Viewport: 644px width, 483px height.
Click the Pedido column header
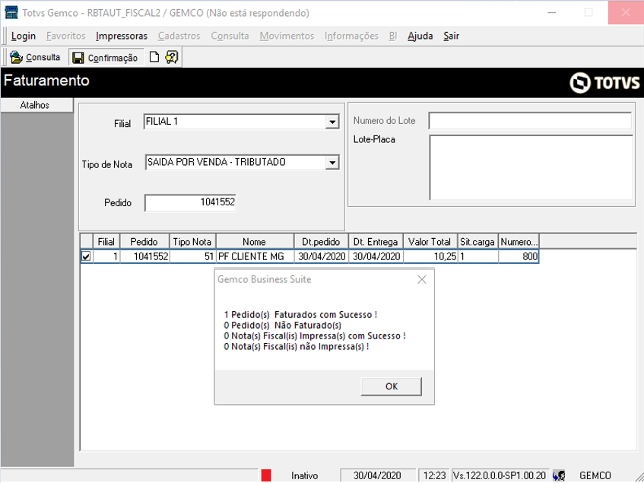[144, 242]
